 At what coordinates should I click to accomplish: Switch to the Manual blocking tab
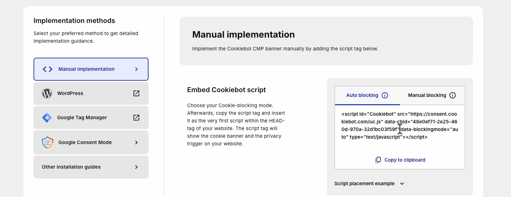pyautogui.click(x=427, y=95)
